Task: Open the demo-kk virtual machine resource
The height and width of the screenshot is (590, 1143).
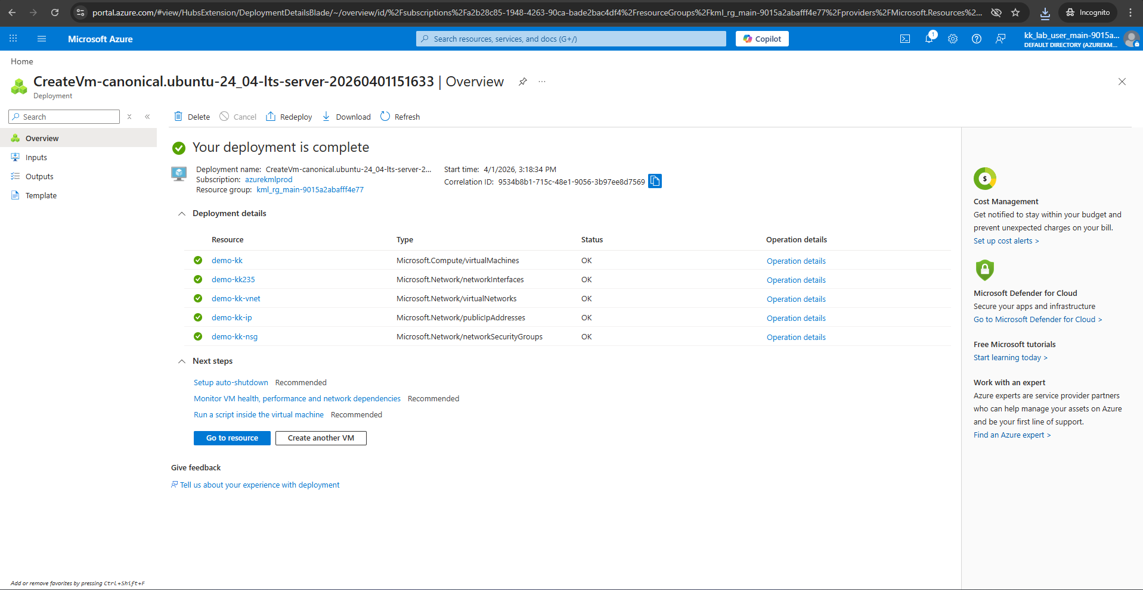Action: tap(227, 260)
